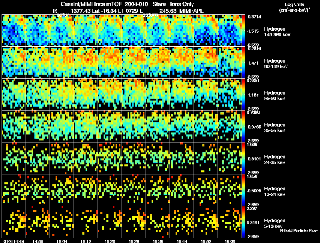Select the 010T14:48 start time label
320x243 pixels.
[14, 241]
